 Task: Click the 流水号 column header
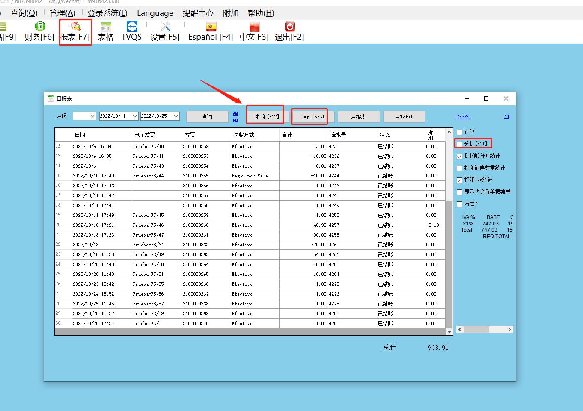[352, 135]
